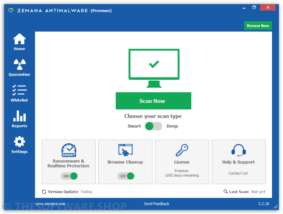The height and width of the screenshot is (214, 283).
Task: Click the window resize grip in corner
Action: tap(275, 206)
